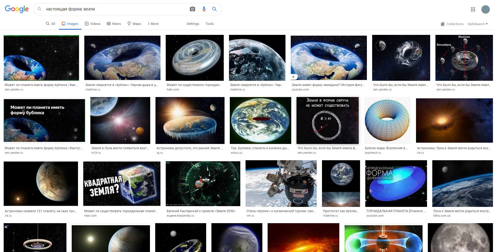The image size is (494, 252).
Task: Open the Settings menu
Action: (x=193, y=24)
